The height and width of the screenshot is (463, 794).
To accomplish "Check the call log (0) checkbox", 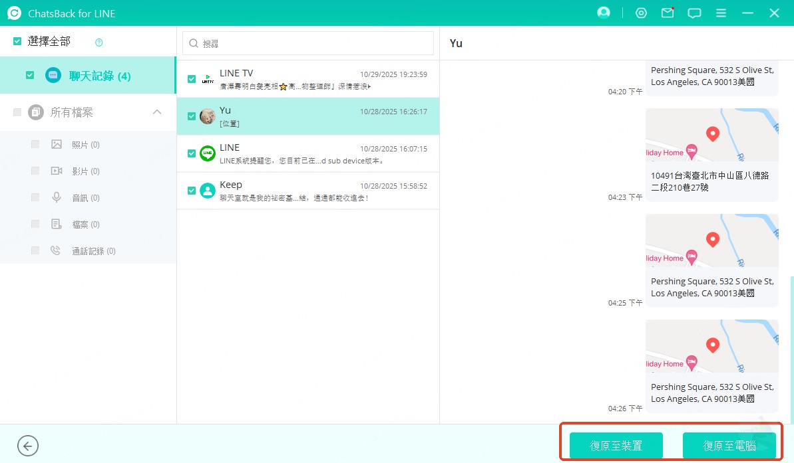I will tap(35, 250).
